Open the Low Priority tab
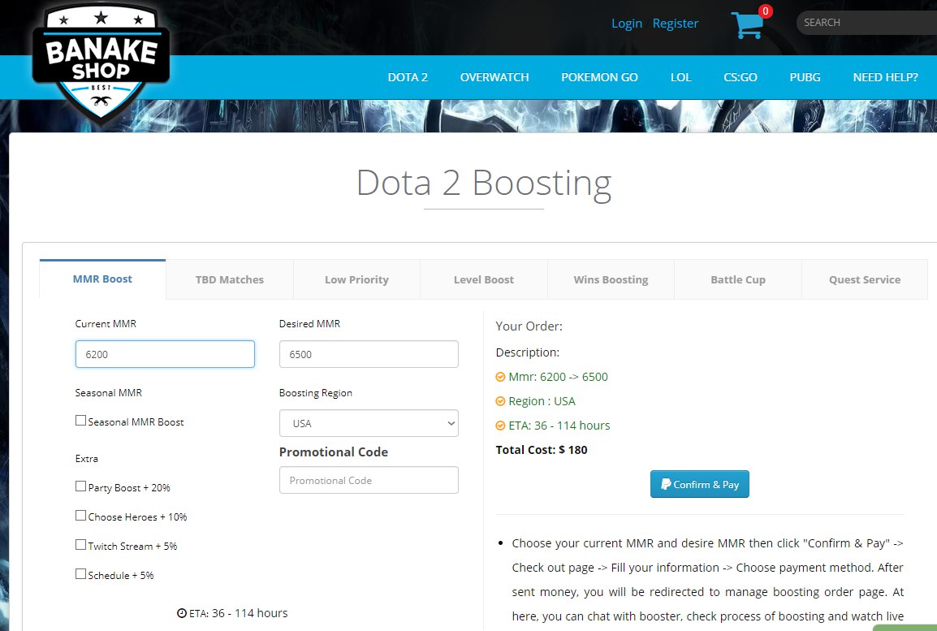Viewport: 937px width, 631px height. coord(356,279)
